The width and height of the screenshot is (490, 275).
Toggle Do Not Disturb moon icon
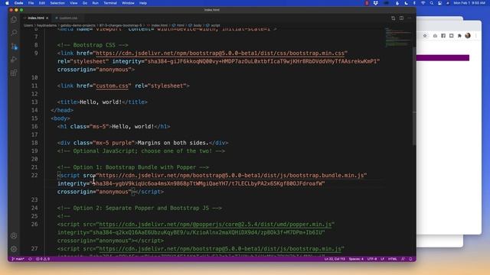click(406, 3)
